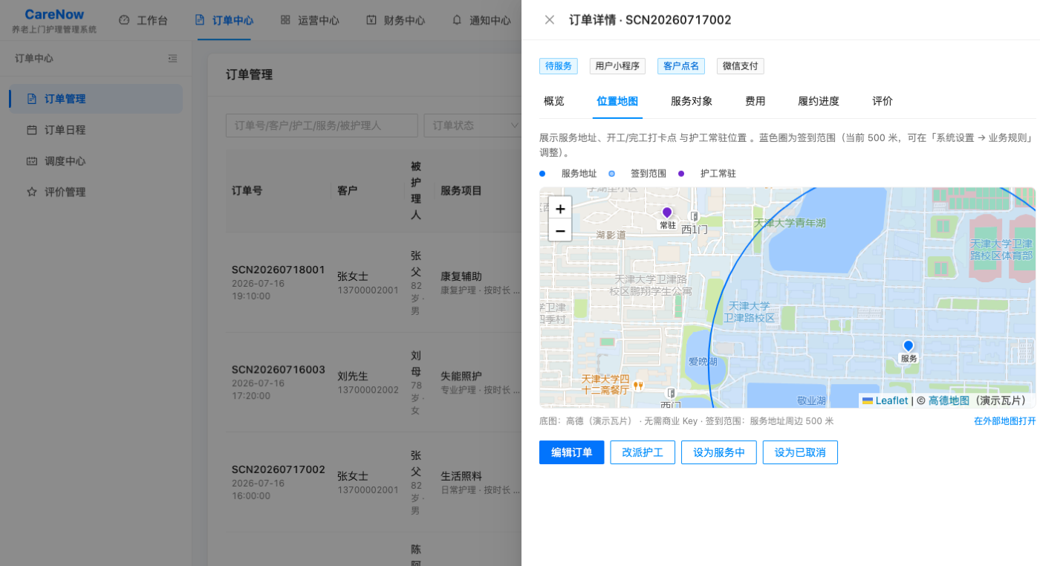Viewport: 1040px width, 566px height.
Task: Click the 客户点名 tag
Action: click(681, 66)
